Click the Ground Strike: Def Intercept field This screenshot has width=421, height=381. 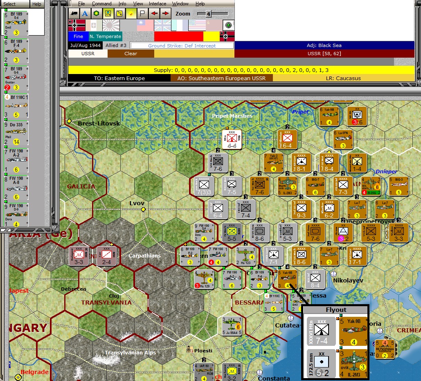(182, 46)
